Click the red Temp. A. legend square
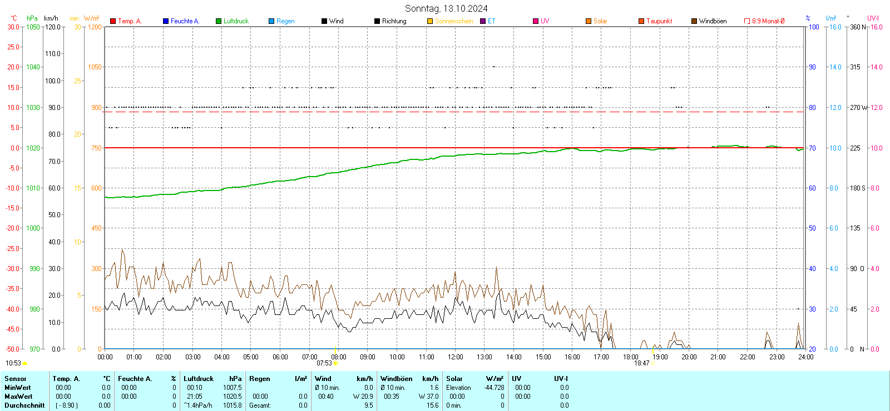Screen dimensions: 890x411 pos(113,21)
